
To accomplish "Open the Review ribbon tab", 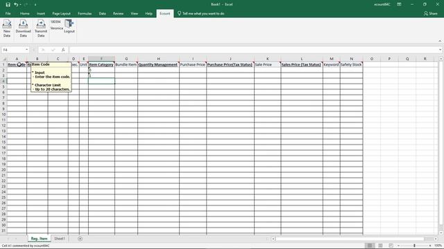I will coord(118,14).
